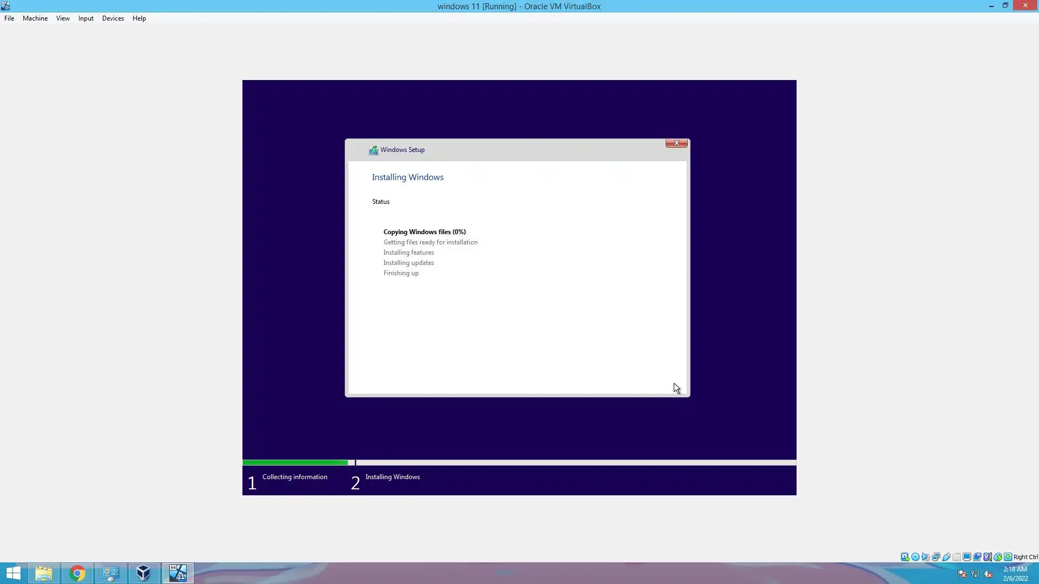Click the Windows Start button
Image resolution: width=1039 pixels, height=584 pixels.
click(13, 573)
